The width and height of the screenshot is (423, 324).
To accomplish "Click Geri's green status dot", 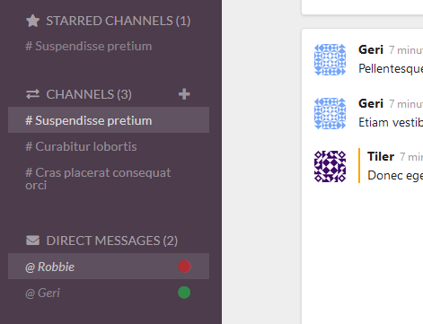I will coord(184,293).
